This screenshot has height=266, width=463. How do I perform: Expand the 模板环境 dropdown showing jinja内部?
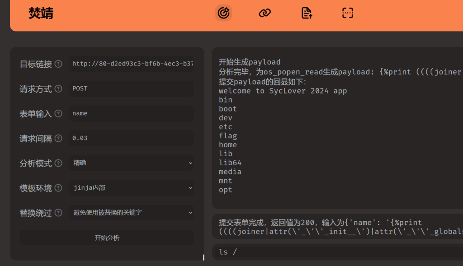[x=132, y=187]
